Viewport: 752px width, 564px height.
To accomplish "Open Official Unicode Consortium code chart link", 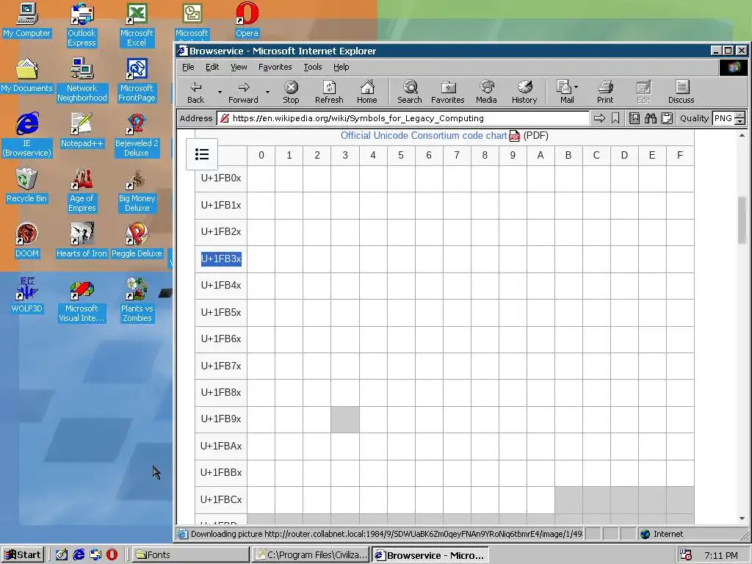I will coord(424,135).
